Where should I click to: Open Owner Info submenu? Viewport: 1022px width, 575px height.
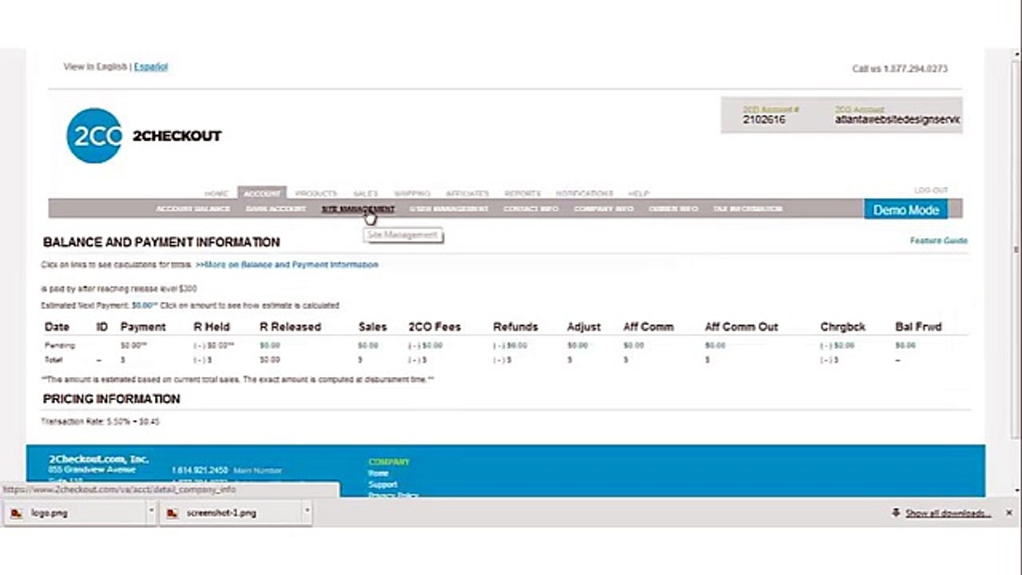point(673,209)
